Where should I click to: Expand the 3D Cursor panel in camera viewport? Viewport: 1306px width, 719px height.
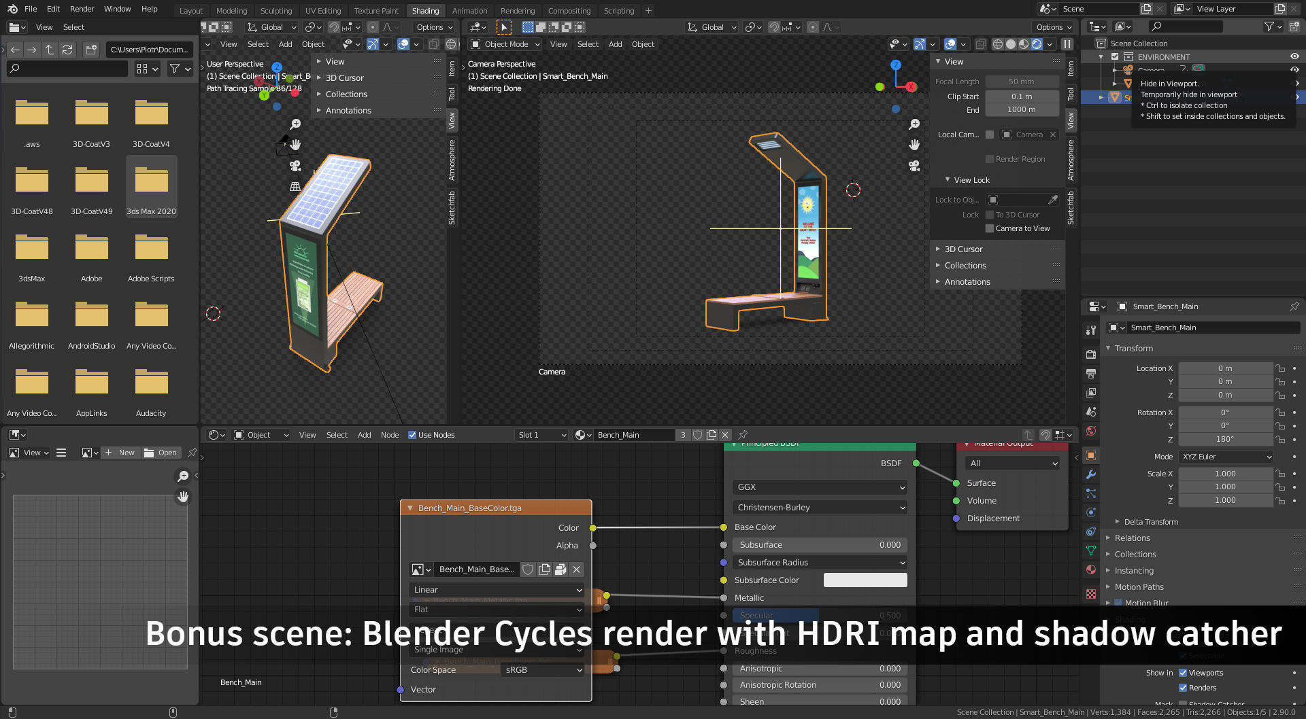tap(963, 249)
